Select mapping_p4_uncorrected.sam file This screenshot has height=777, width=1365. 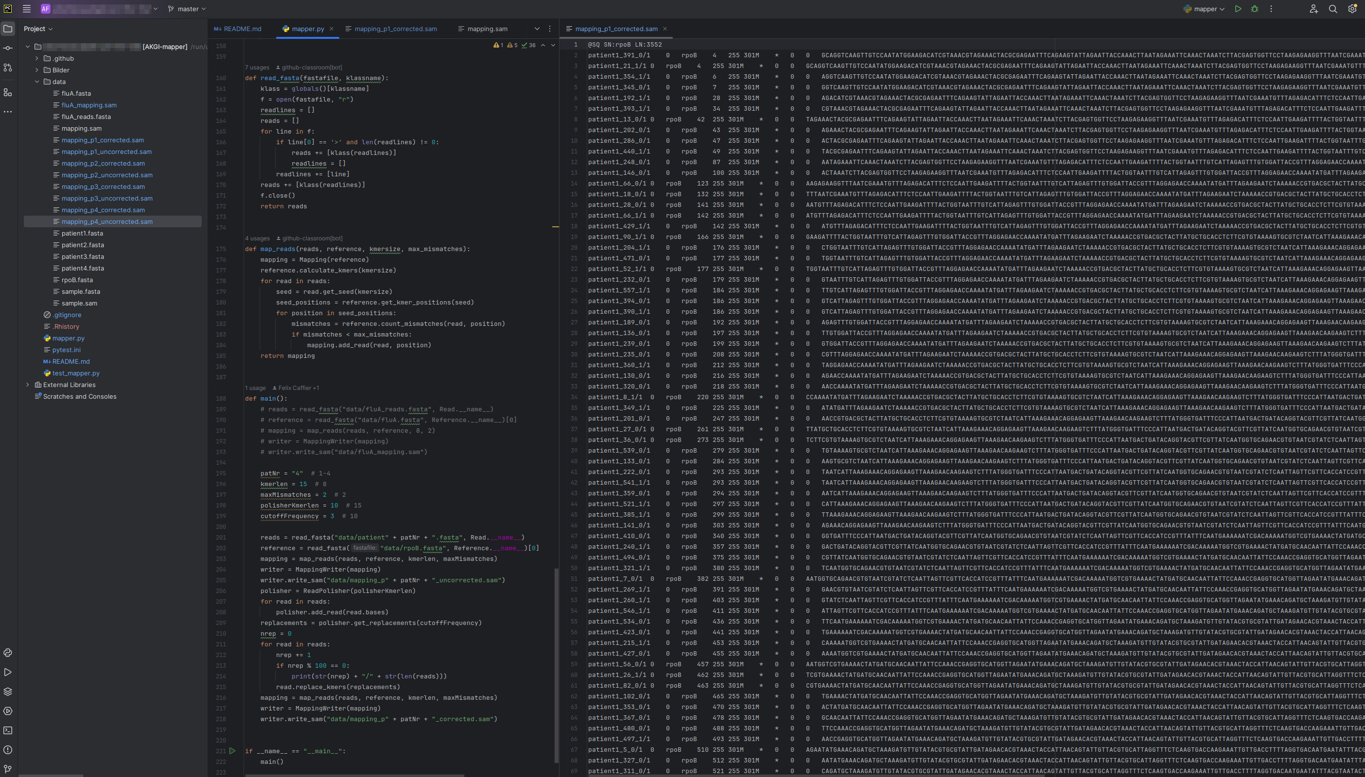107,221
